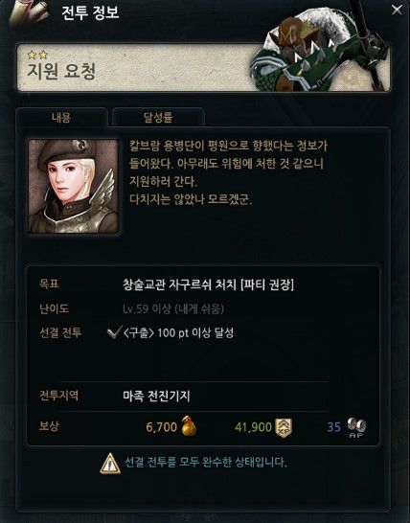Click the scroll icon beside 전투 정보
Viewport: 410px width, 523px height.
29,13
